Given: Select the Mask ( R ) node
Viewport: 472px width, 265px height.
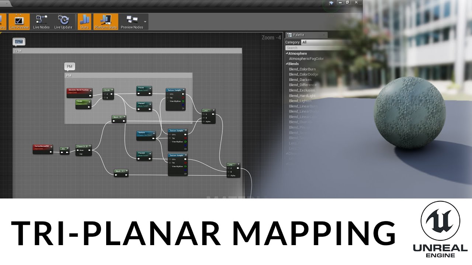Looking at the screenshot, I should click(119, 119).
